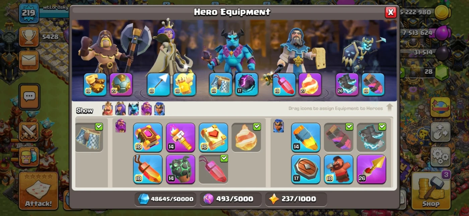The image size is (469, 216).
Task: Select the level 26 golden spear equipment
Action: coord(372,169)
